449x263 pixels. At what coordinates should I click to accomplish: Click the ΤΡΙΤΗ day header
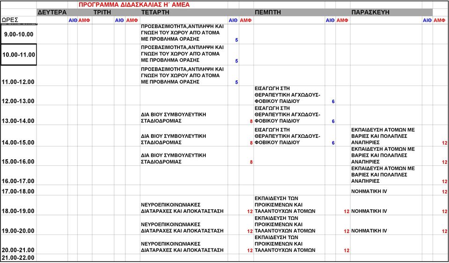tap(102, 12)
